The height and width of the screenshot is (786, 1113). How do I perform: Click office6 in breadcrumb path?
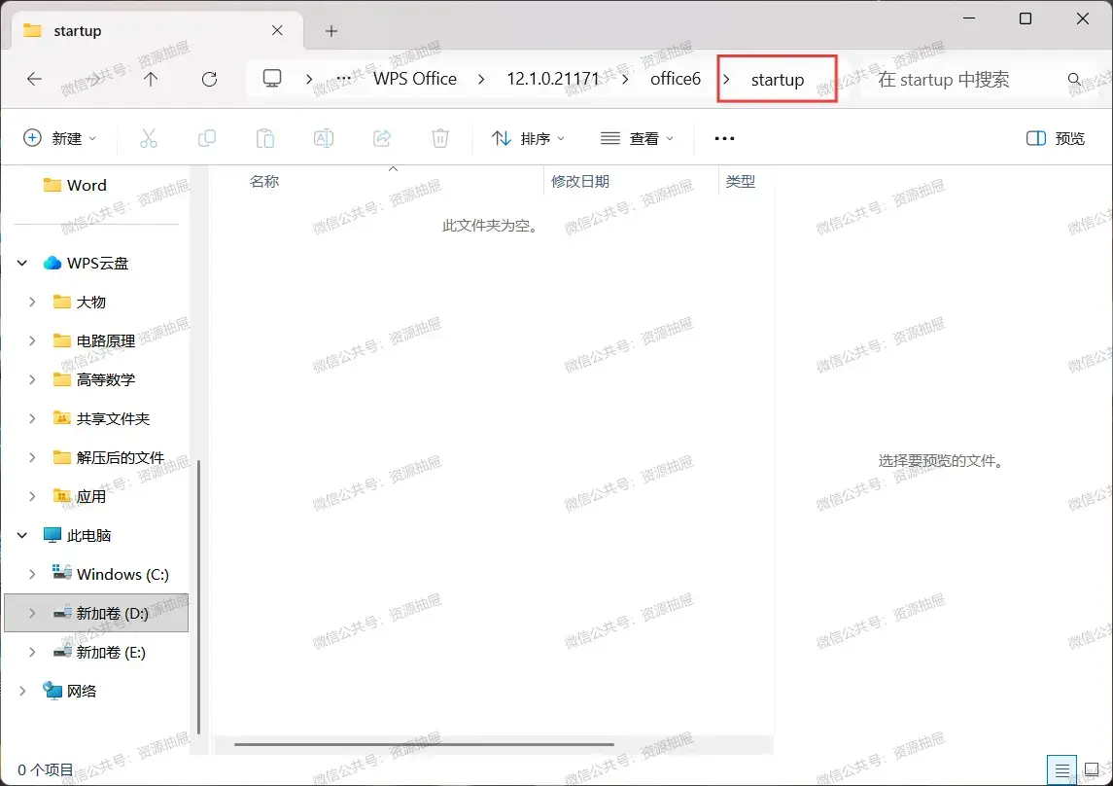pyautogui.click(x=676, y=79)
